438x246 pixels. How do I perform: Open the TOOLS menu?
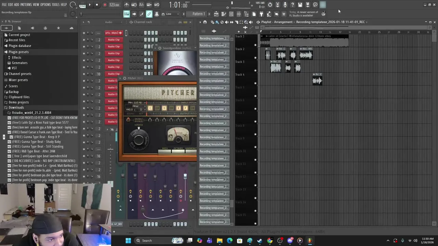pos(56,5)
